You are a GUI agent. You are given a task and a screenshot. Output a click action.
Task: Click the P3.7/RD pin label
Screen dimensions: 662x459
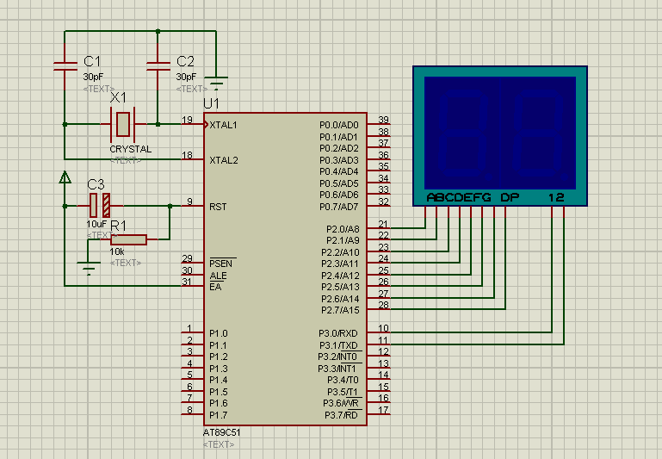(x=341, y=415)
